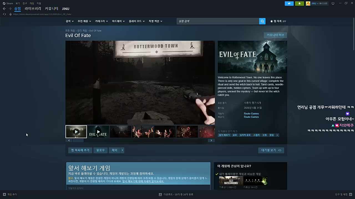
Task: Click the 잠입 tag
Action: click(272, 135)
